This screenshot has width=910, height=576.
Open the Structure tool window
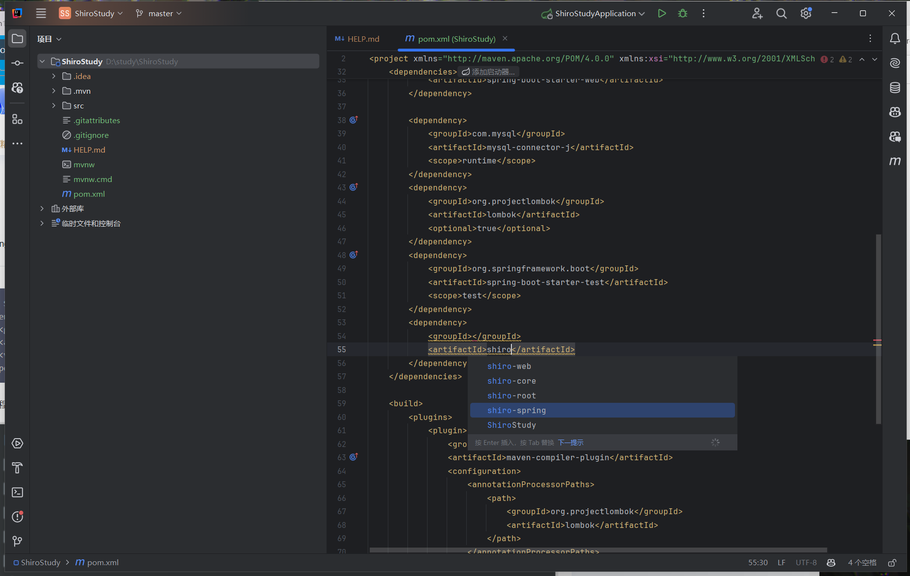tap(17, 119)
